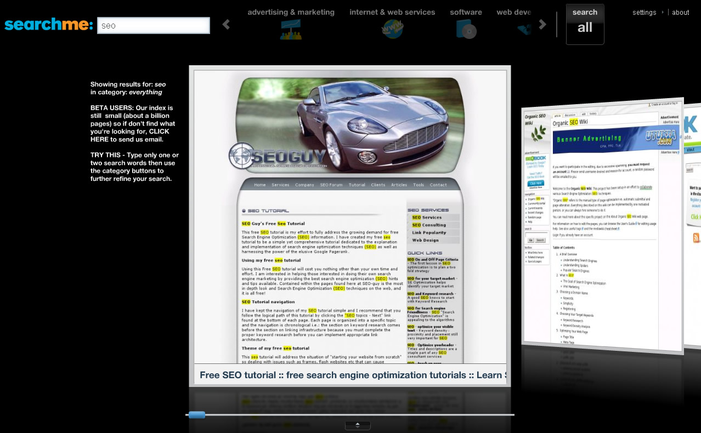Select the advertising & marketing category label
The width and height of the screenshot is (701, 433).
coord(291,12)
